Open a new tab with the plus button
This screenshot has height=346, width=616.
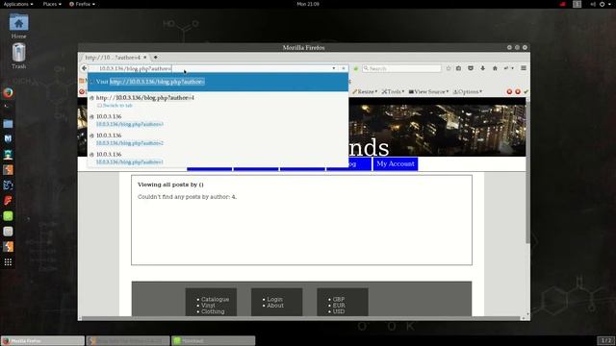tap(156, 58)
